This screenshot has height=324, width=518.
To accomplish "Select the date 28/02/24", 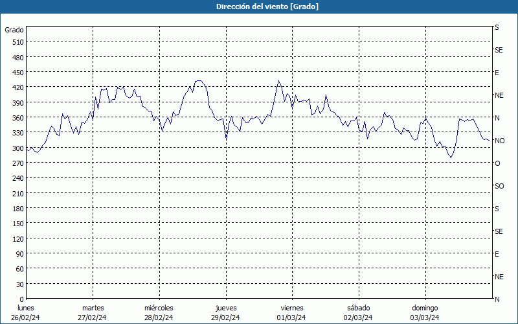I will (x=159, y=318).
